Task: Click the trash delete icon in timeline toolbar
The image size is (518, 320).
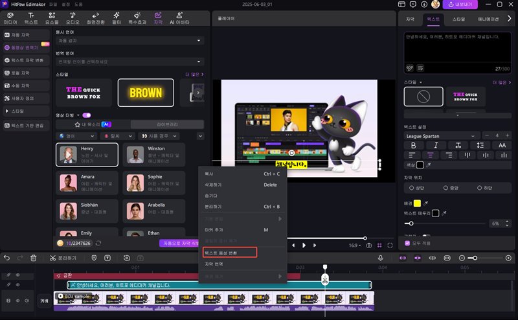Action: [34, 258]
